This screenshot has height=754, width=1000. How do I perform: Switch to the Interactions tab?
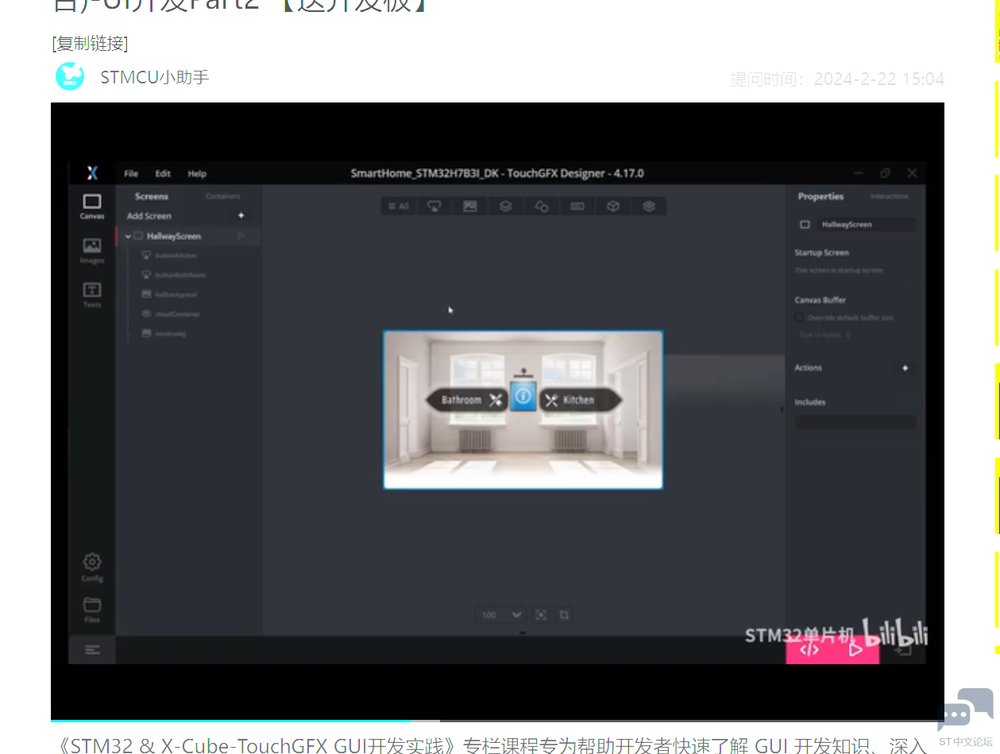[889, 196]
